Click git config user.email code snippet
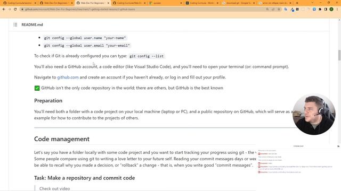The width and height of the screenshot is (341, 191). [x=87, y=46]
